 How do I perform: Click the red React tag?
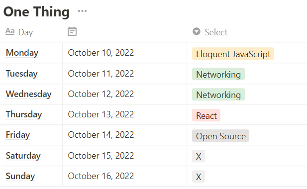pos(206,115)
